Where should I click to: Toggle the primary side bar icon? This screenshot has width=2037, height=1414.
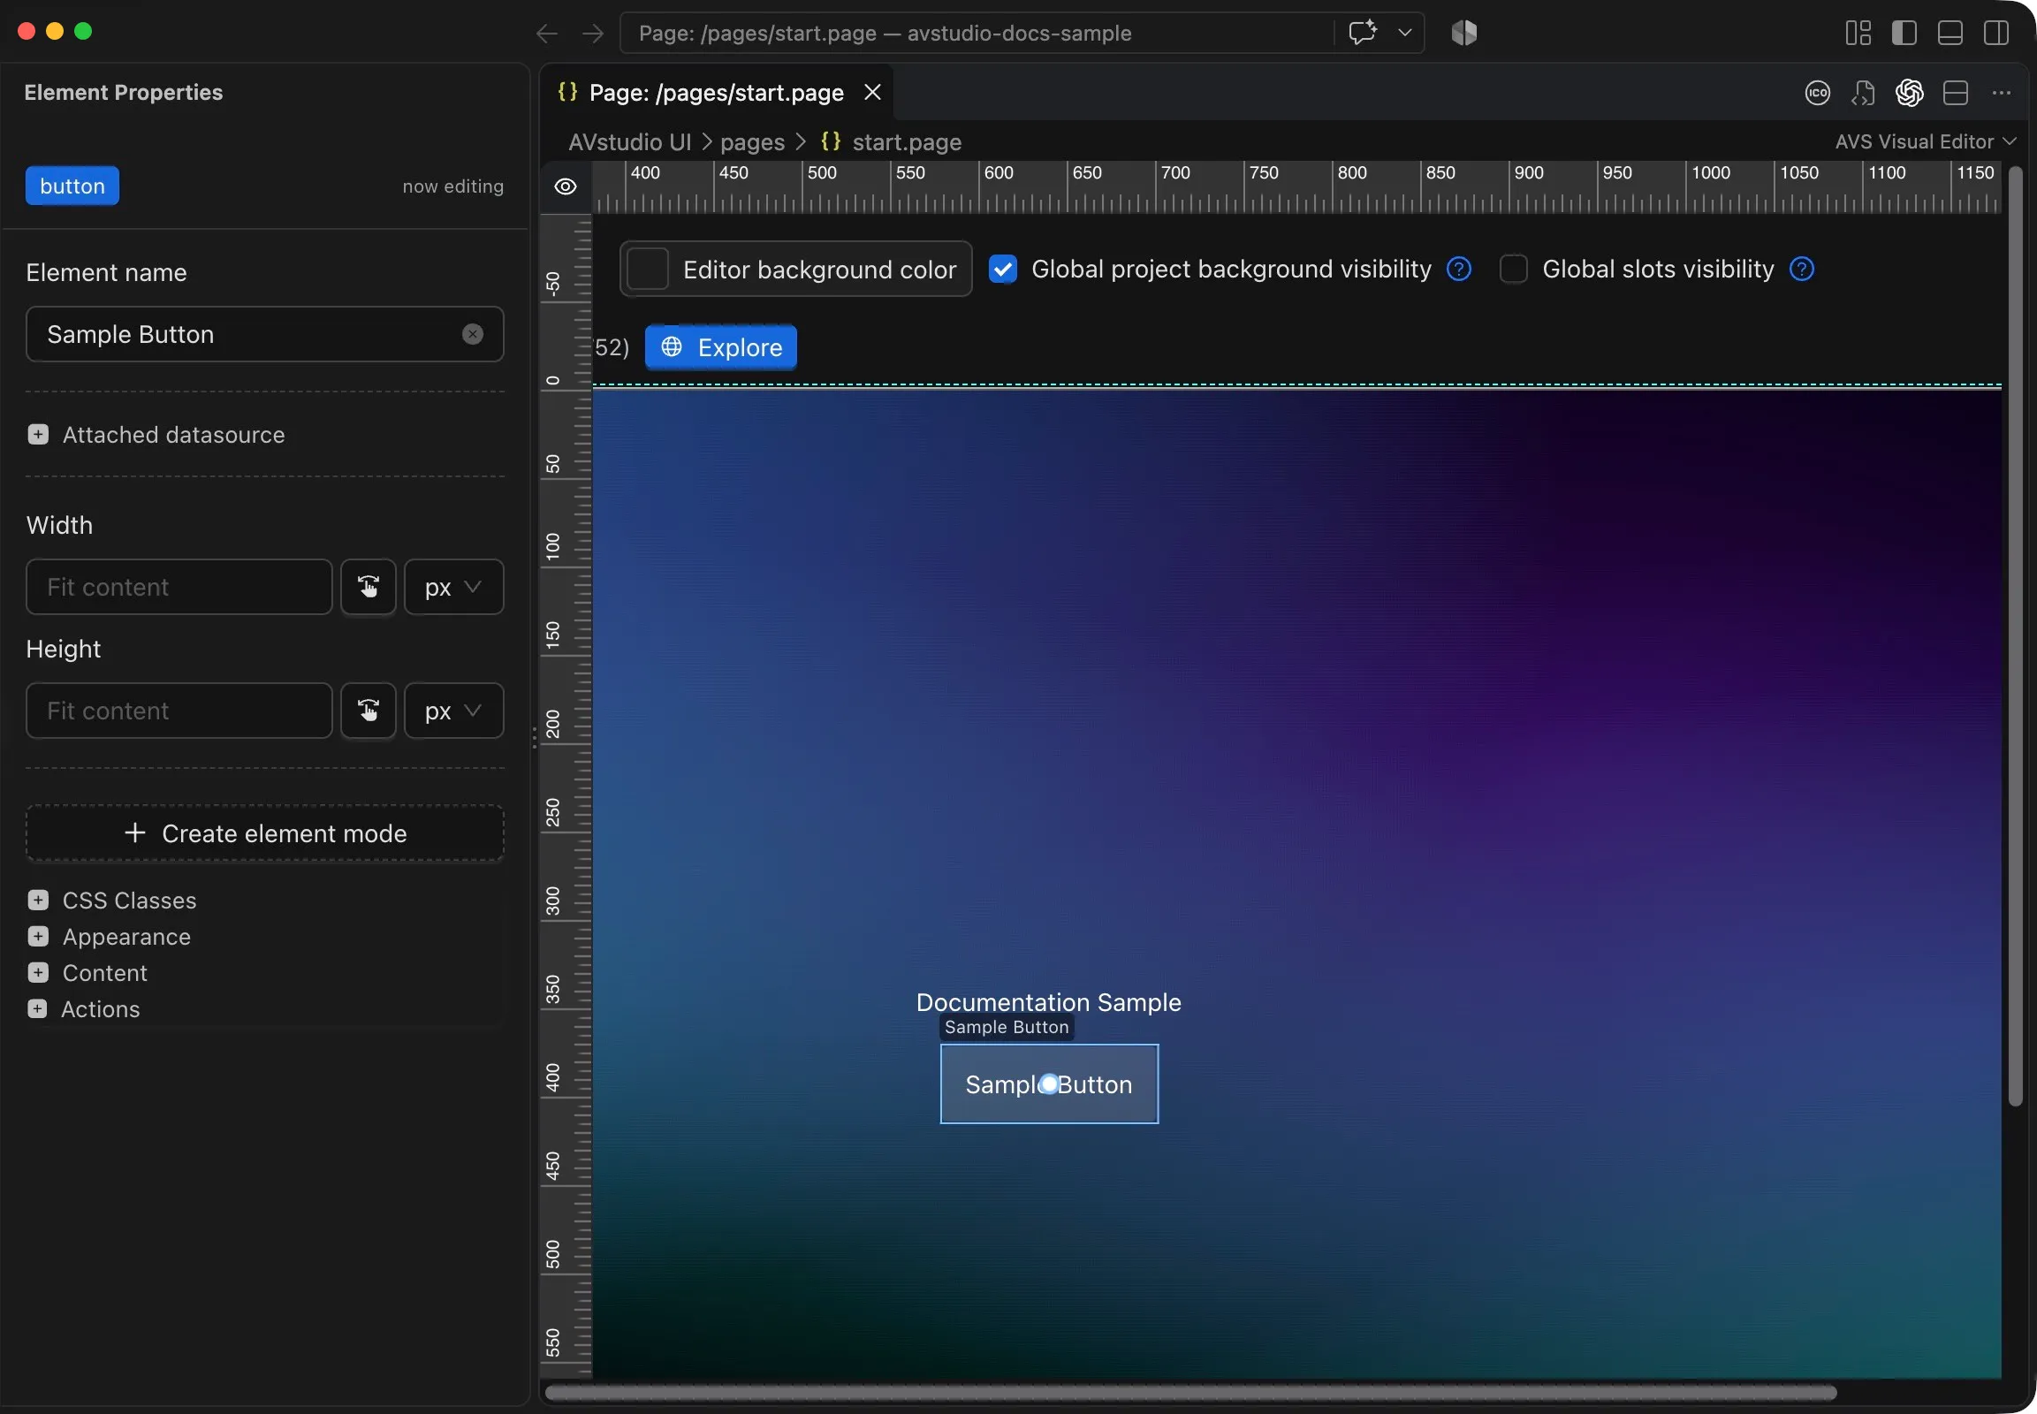1904,33
